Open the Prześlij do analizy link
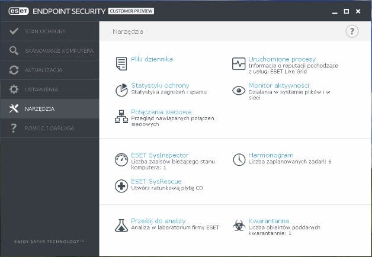Viewport: 372px width, 257px height. [x=158, y=221]
